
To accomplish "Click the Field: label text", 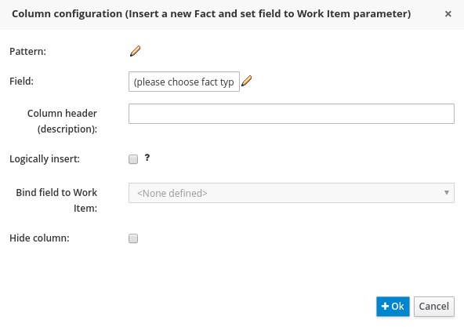I will (x=22, y=81).
